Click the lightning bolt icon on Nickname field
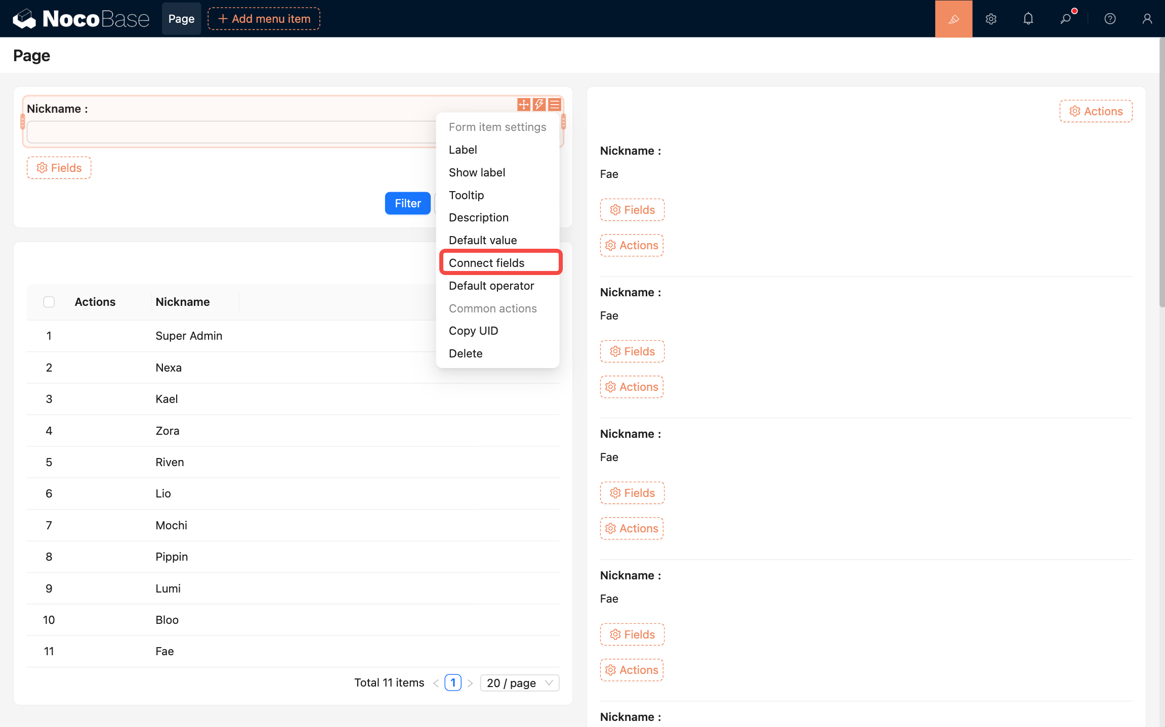The width and height of the screenshot is (1165, 727). click(539, 105)
